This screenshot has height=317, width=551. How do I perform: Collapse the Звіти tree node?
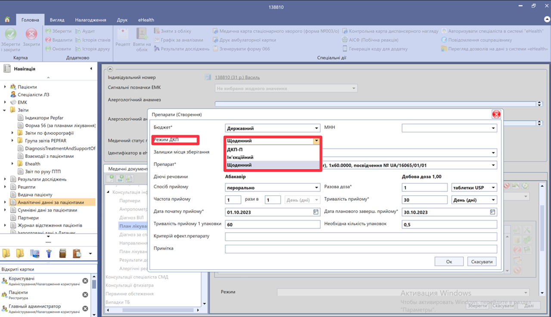point(5,110)
